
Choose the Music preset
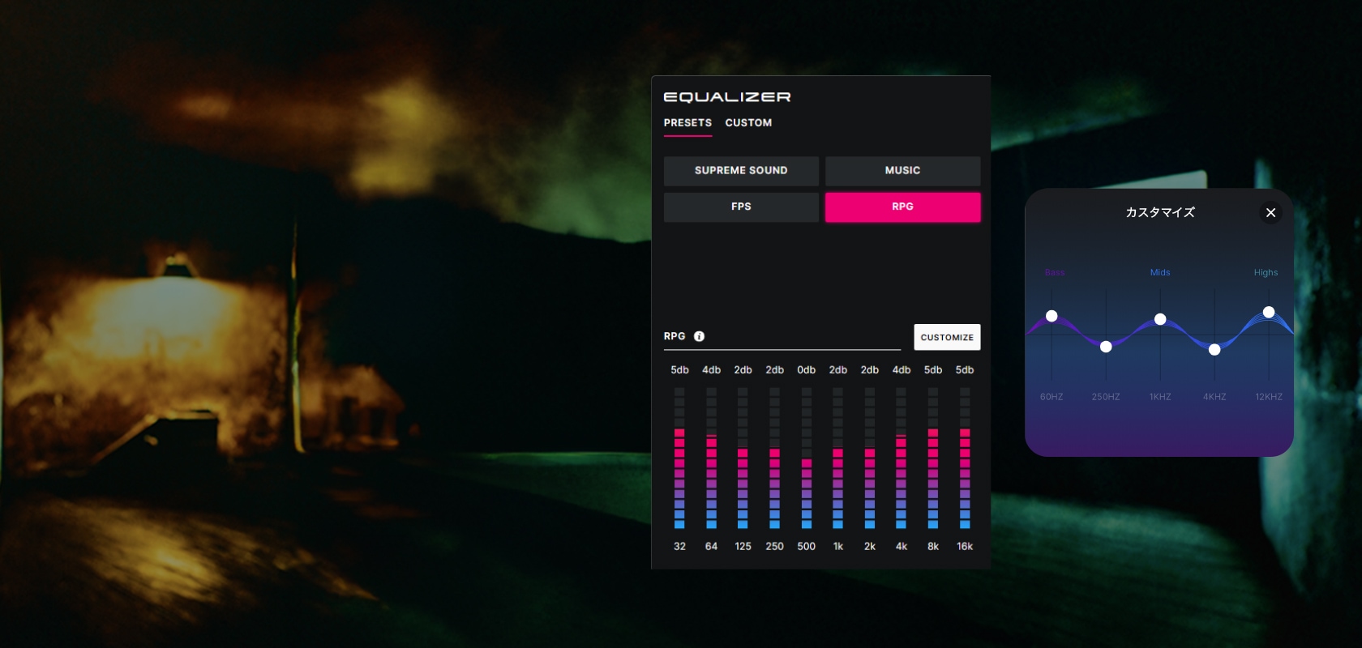pyautogui.click(x=902, y=171)
